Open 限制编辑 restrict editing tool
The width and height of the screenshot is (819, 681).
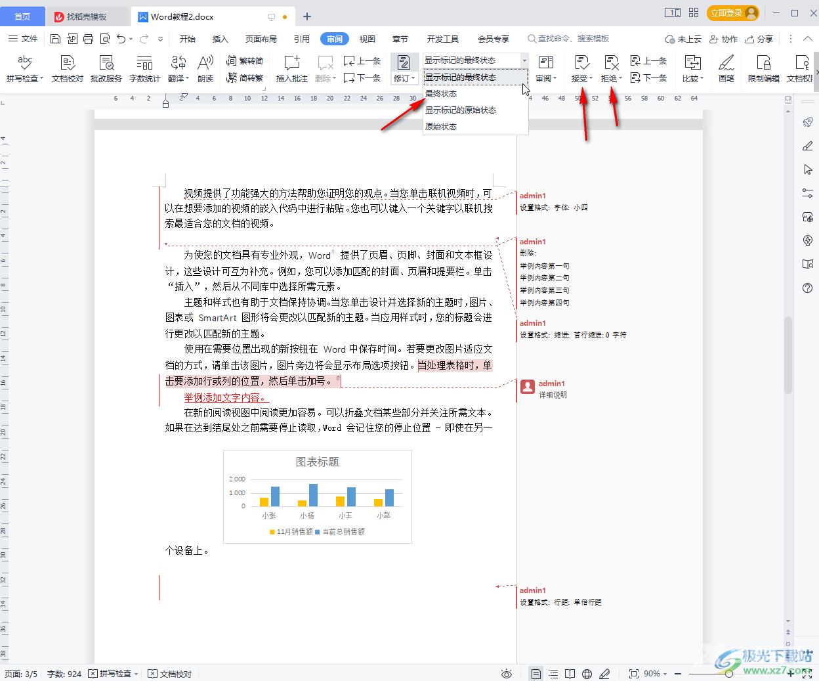pos(763,69)
